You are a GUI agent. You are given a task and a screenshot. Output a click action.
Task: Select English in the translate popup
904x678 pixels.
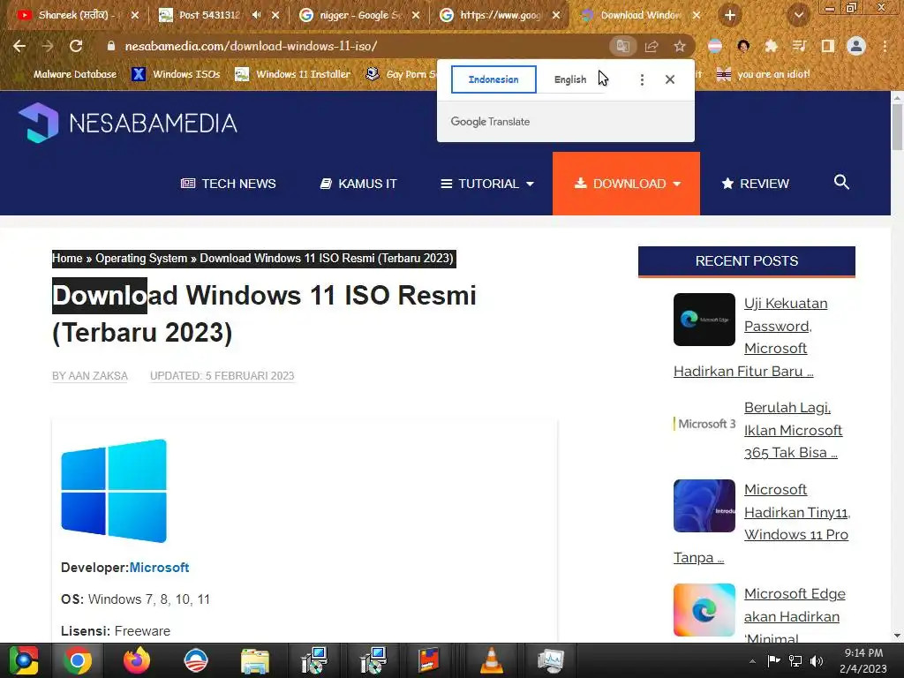point(570,79)
